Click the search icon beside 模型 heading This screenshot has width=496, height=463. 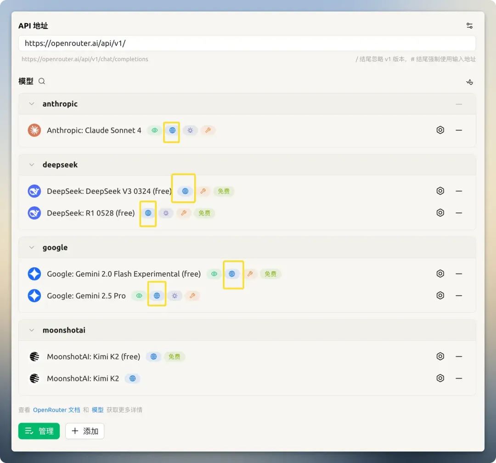coord(42,81)
